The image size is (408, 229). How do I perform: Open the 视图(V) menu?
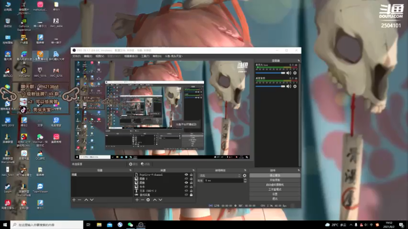[99, 56]
